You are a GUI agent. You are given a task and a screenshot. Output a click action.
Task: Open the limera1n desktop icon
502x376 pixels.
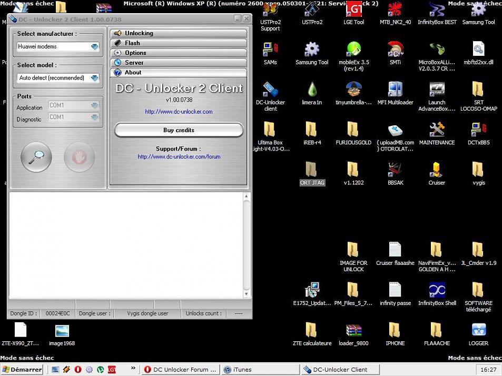pos(311,90)
